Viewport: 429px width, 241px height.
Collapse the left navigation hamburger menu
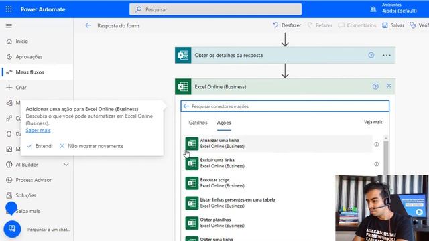9,25
